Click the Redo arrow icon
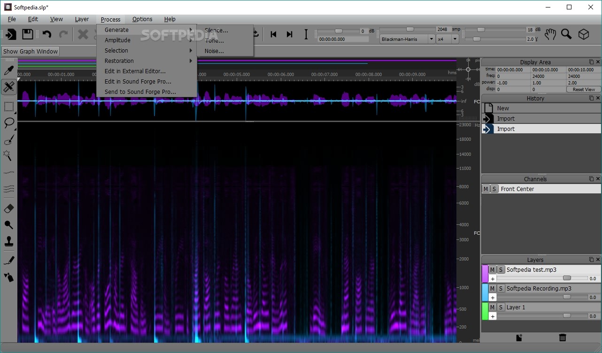 pos(63,34)
